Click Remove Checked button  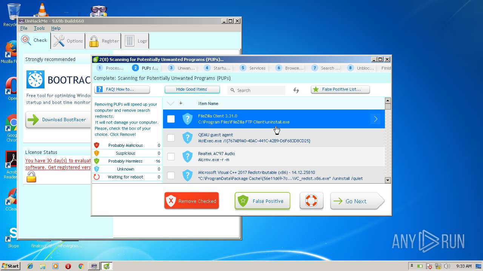(x=192, y=201)
